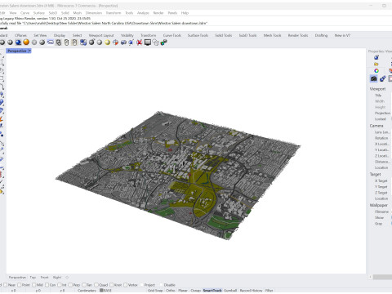
Task: Switch to the Top viewport tab
Action: 33,278
